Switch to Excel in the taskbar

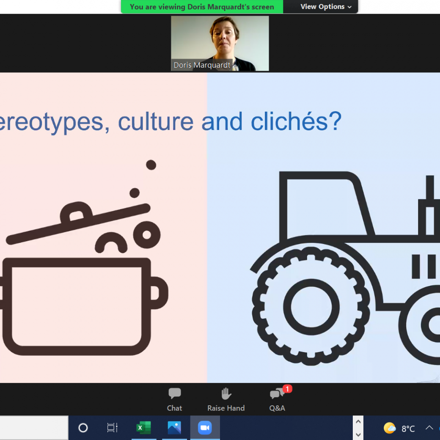point(144,428)
